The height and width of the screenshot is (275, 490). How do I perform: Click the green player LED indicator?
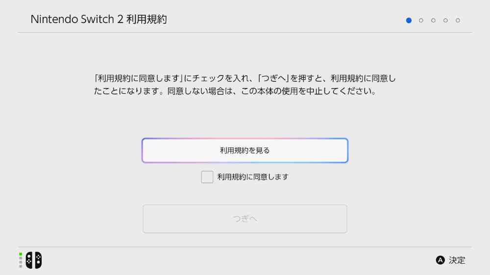(x=21, y=254)
